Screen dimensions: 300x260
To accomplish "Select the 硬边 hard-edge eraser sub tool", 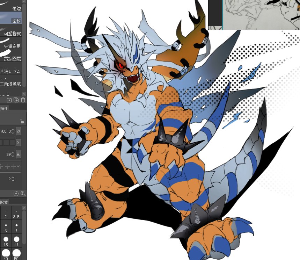I will click(11, 5).
